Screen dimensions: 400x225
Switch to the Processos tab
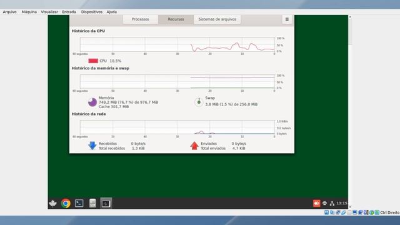point(140,19)
